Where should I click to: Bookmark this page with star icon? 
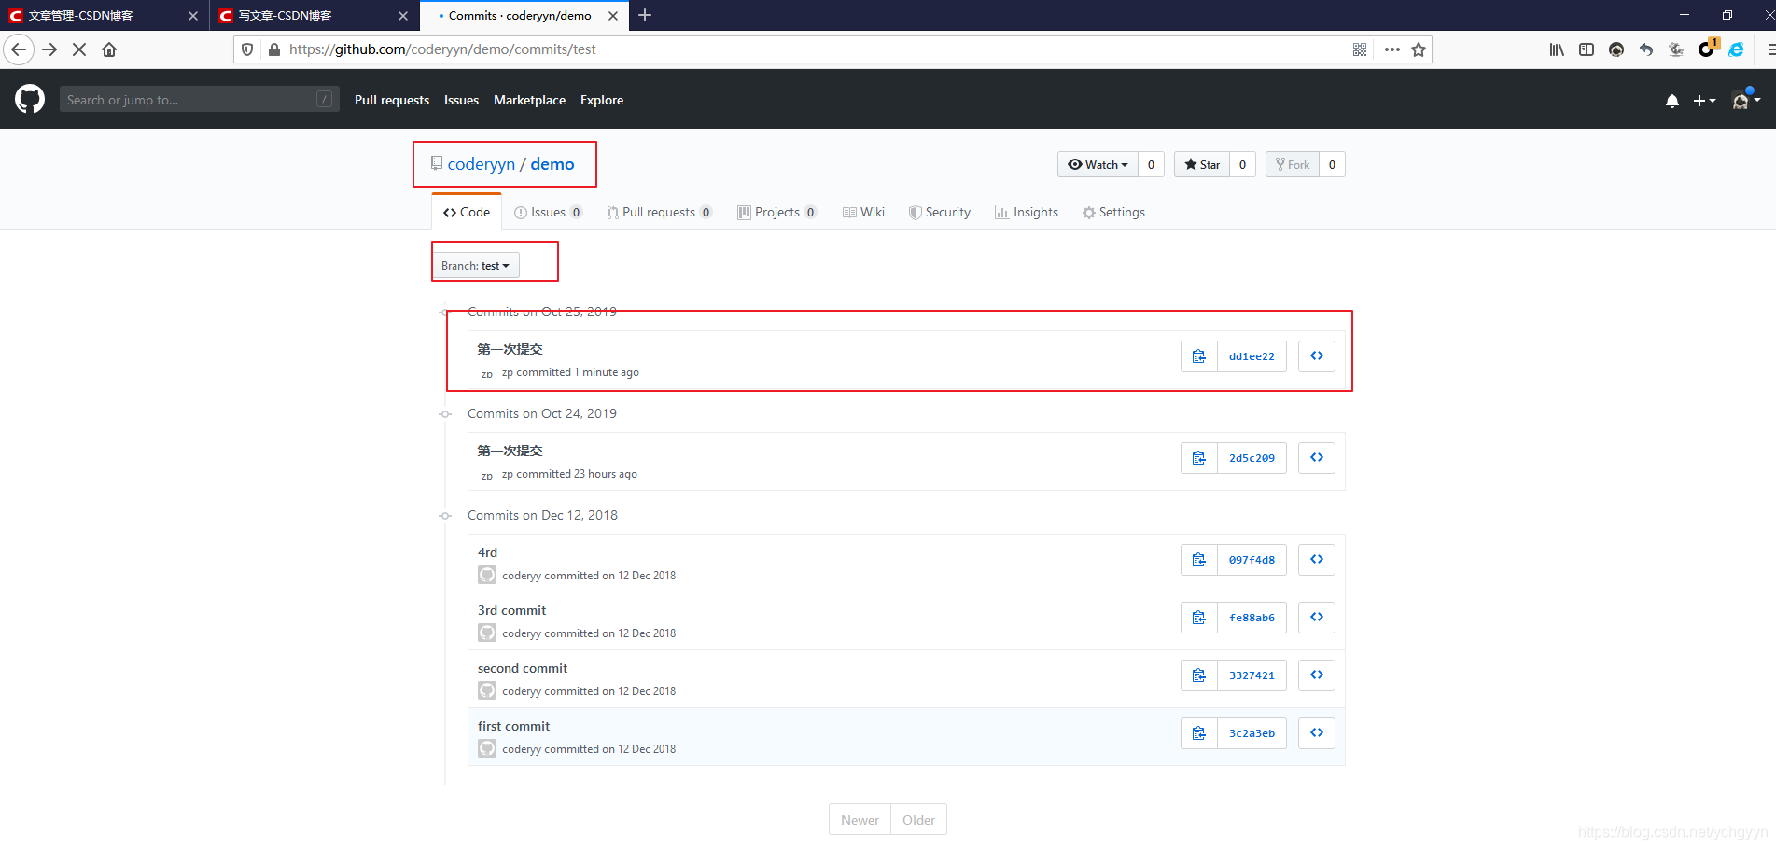tap(1419, 49)
